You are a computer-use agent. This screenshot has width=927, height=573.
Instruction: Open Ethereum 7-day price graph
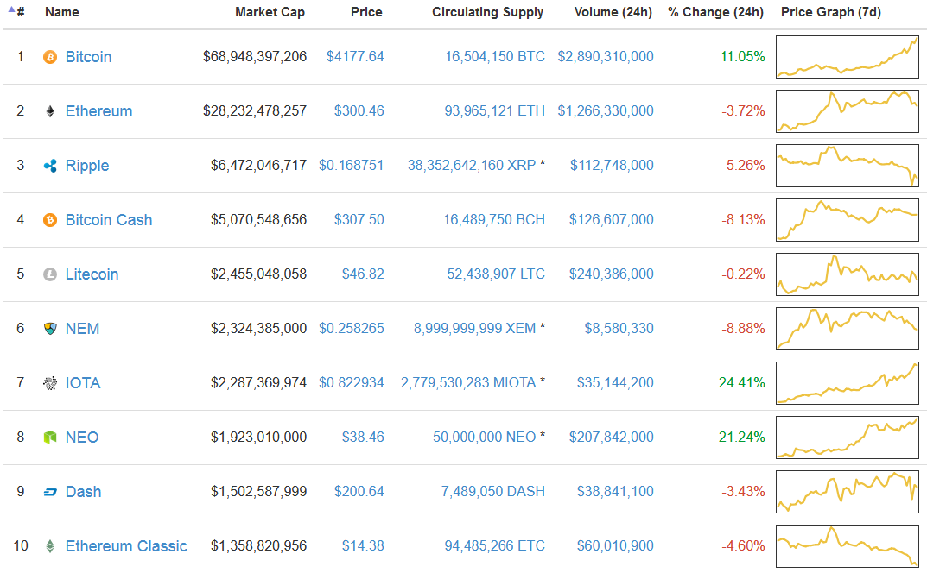tap(848, 111)
